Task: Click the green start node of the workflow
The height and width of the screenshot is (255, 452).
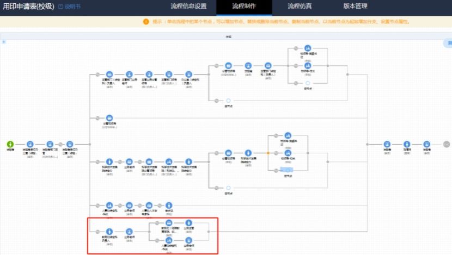Action: pos(10,144)
